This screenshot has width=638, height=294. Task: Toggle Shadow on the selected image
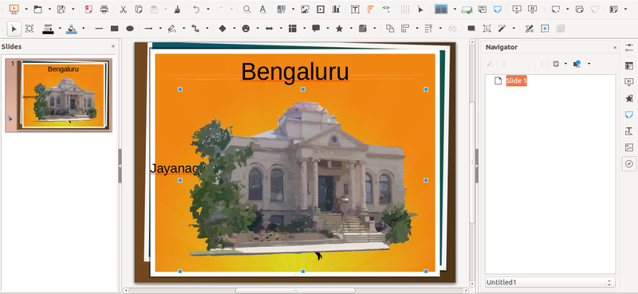coord(471,29)
